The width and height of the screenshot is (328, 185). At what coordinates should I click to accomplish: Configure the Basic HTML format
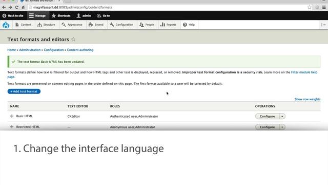pos(267,116)
